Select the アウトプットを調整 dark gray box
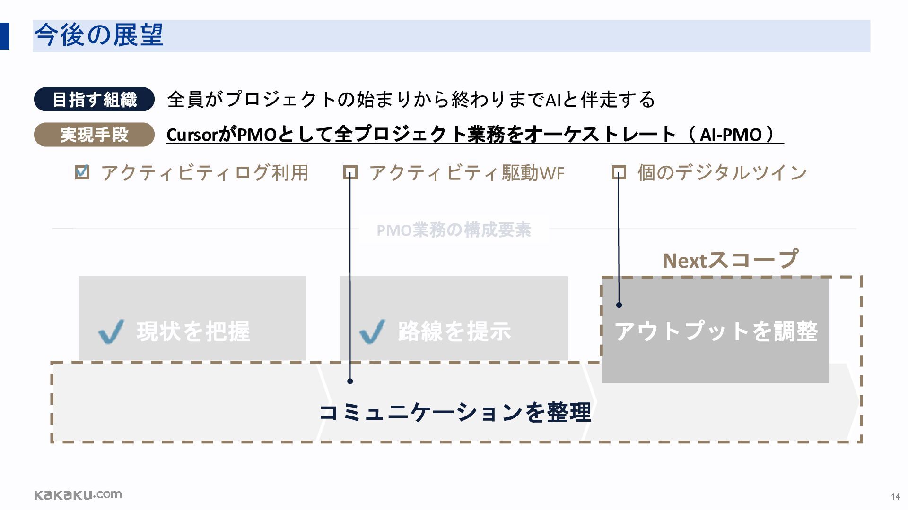The image size is (908, 510). click(x=715, y=330)
